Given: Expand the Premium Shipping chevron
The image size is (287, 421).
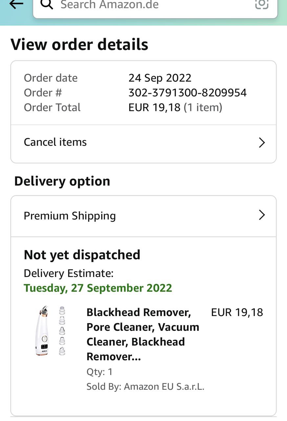Looking at the screenshot, I should 262,215.
